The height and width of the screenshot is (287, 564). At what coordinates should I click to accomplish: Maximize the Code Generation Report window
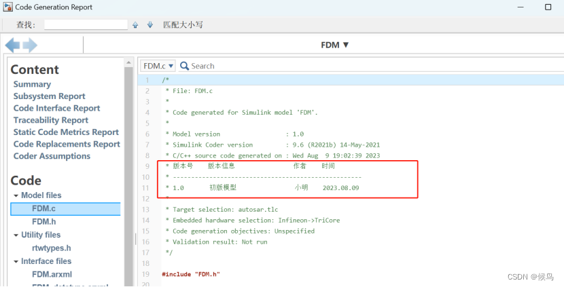click(548, 7)
